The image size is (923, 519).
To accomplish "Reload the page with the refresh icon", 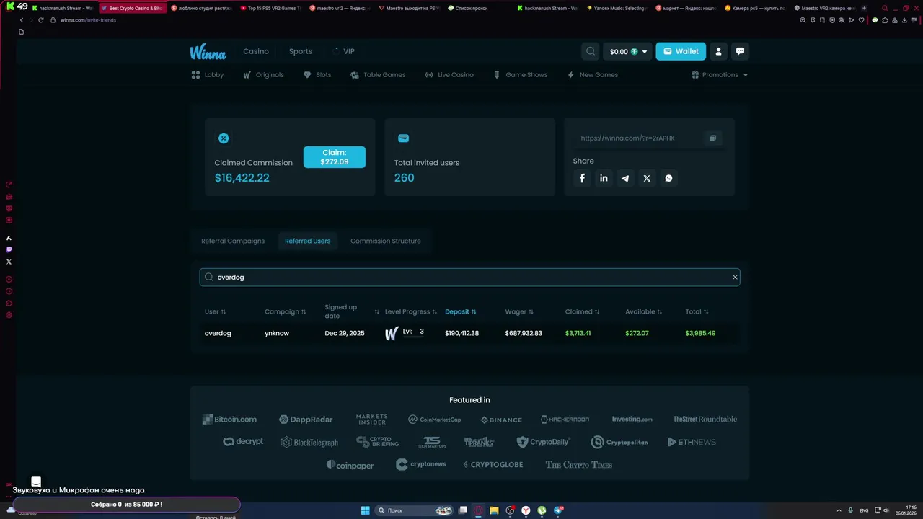I will point(41,20).
